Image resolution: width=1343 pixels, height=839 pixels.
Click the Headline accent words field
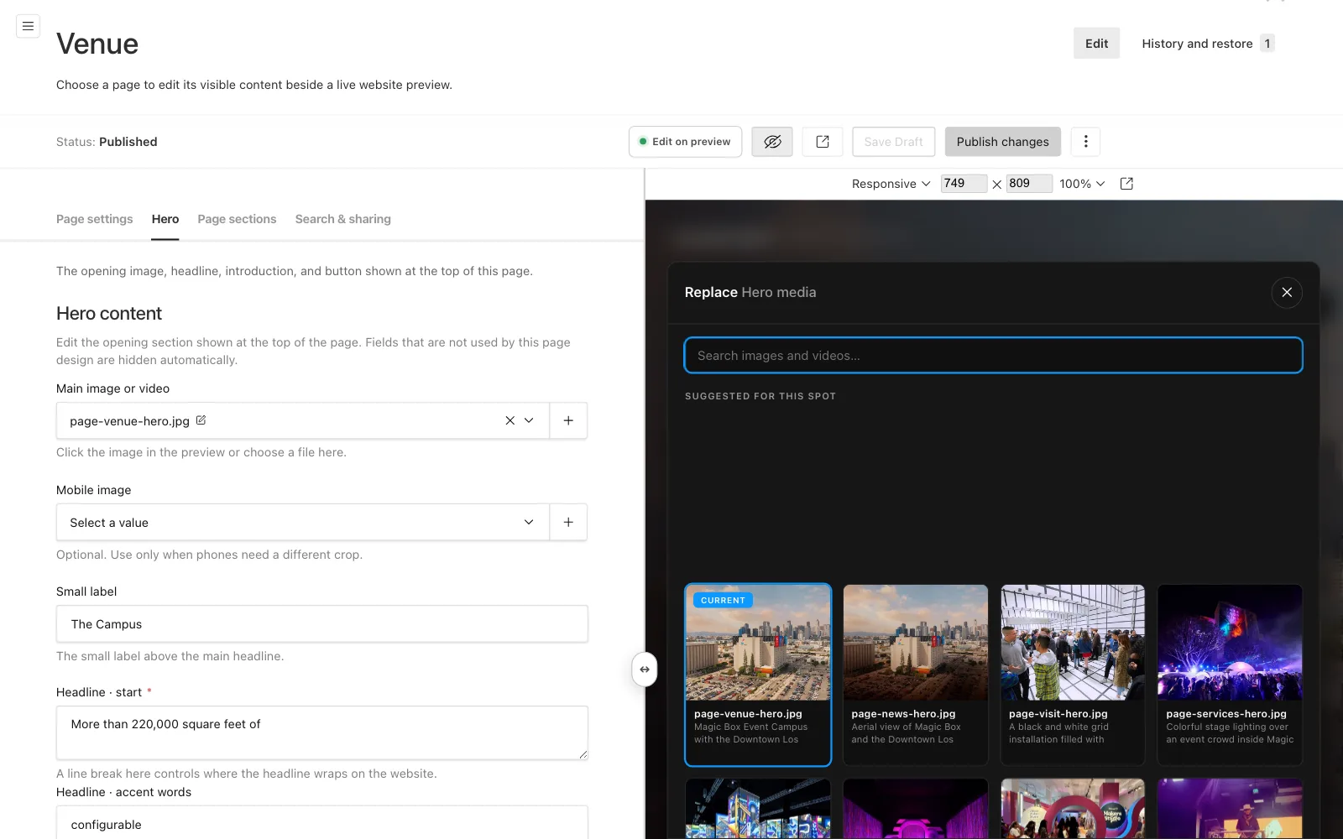[x=322, y=823]
